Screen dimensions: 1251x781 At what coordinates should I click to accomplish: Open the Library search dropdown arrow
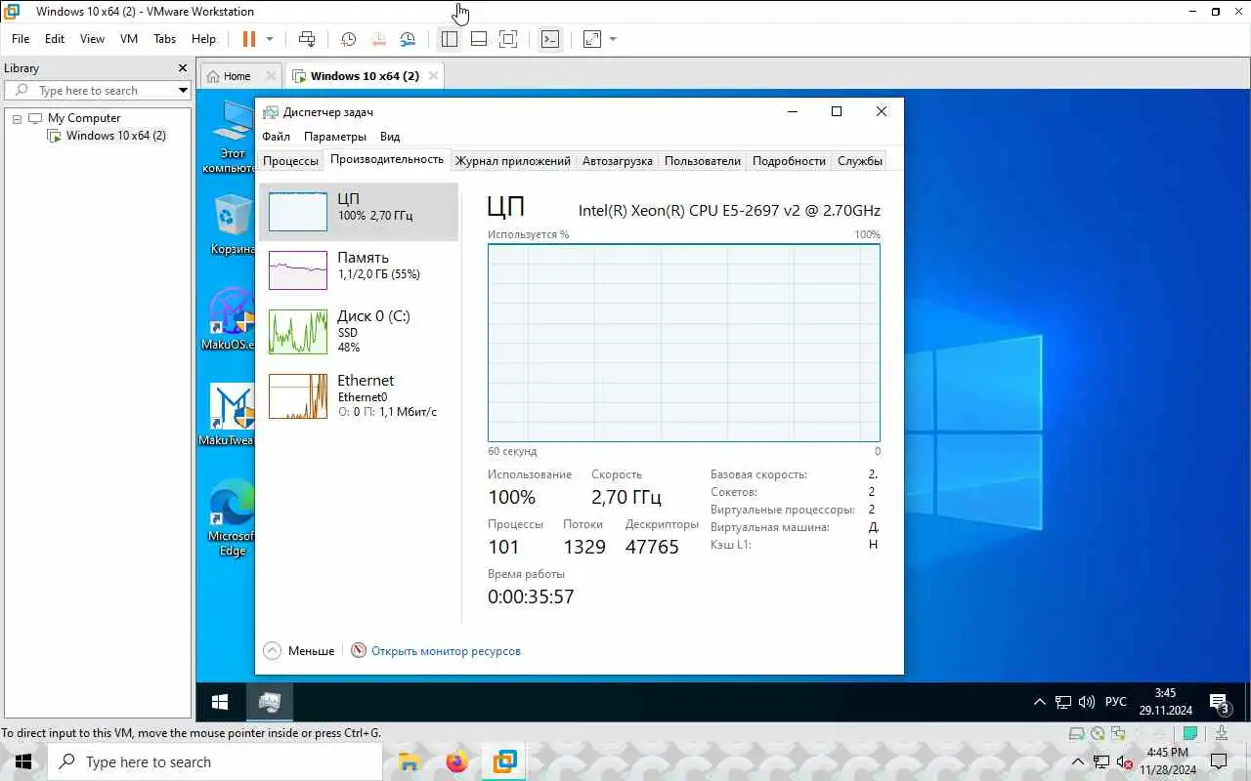pos(183,90)
